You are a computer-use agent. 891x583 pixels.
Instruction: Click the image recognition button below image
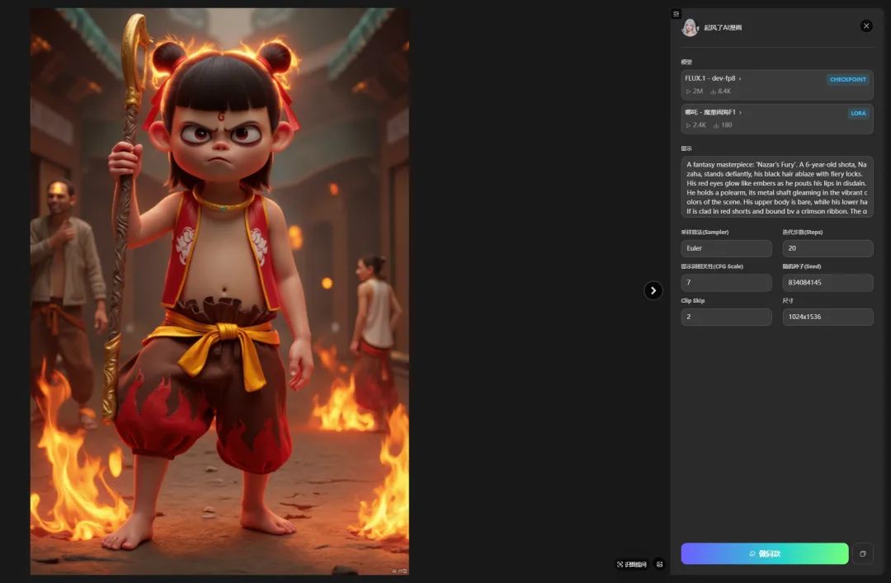click(x=631, y=564)
